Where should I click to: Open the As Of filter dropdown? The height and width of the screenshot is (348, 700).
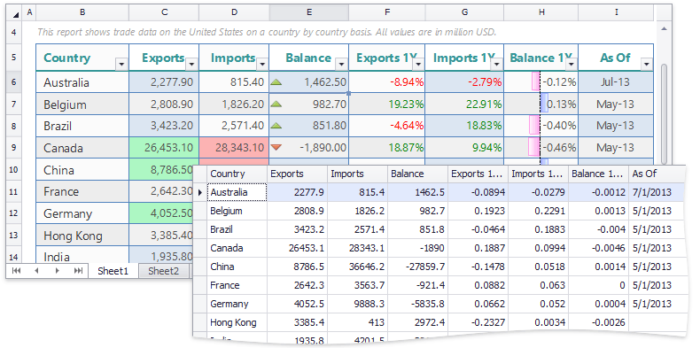647,65
